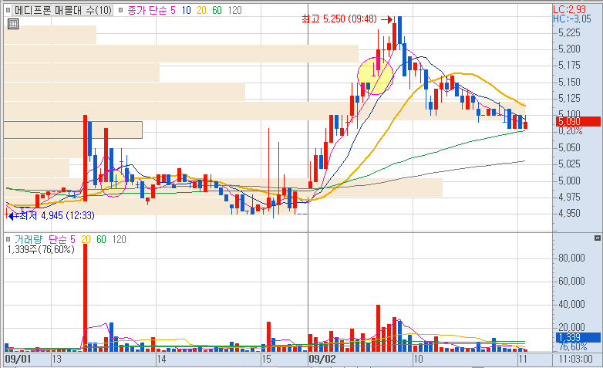The width and height of the screenshot is (603, 368).
Task: Toggle square marker beside 종가 단순 label
Action: point(120,10)
